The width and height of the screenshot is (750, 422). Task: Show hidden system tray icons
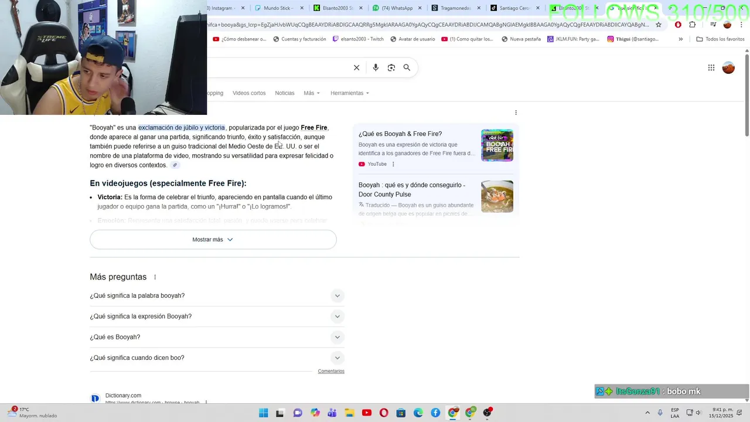(x=647, y=413)
